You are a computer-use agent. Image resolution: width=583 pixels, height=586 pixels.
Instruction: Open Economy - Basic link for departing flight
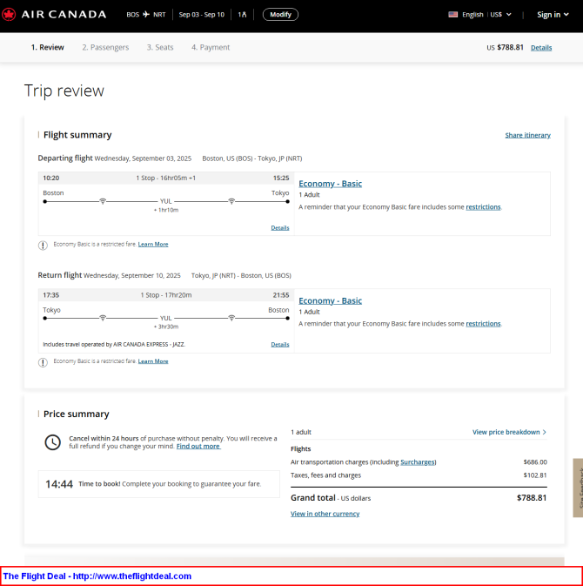point(330,184)
